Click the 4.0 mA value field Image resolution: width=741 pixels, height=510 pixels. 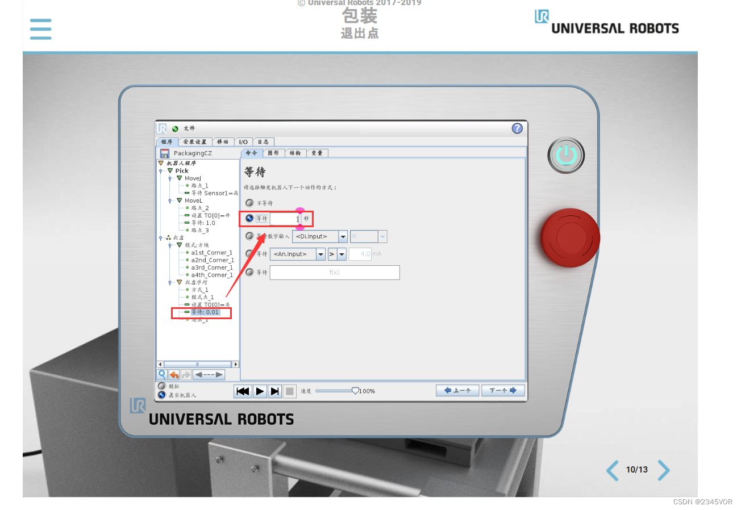point(360,254)
